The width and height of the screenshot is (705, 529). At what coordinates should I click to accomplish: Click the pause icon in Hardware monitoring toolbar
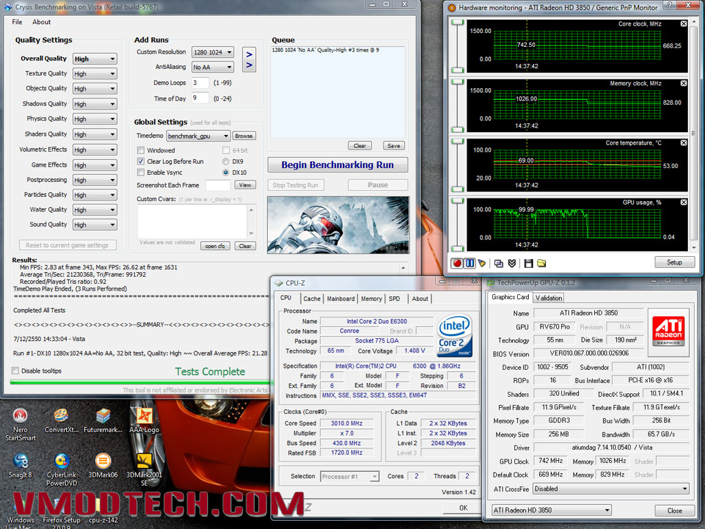(x=470, y=263)
